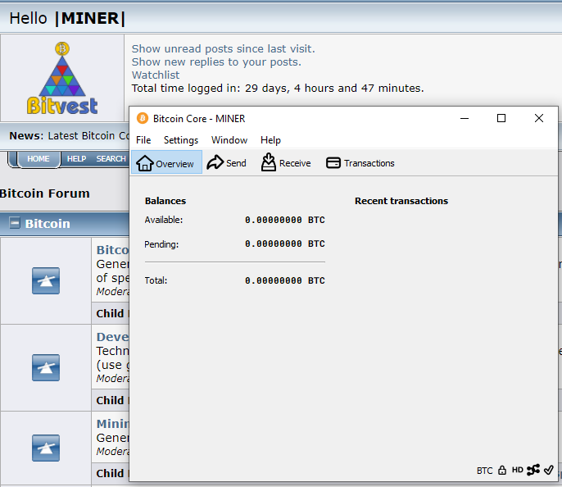Click the Bitvest logo on the forum

pos(62,78)
